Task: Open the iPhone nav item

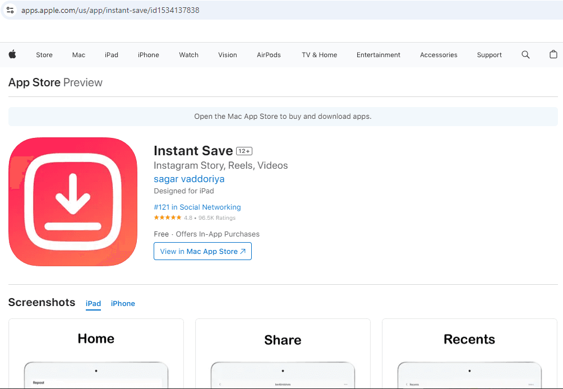Action: tap(148, 55)
